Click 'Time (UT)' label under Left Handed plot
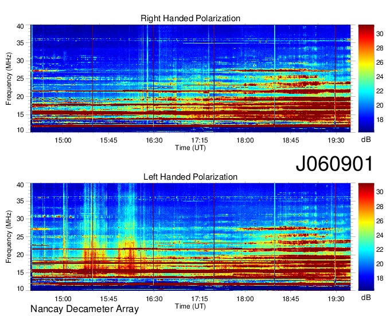This screenshot has width=390, height=316. (x=190, y=306)
